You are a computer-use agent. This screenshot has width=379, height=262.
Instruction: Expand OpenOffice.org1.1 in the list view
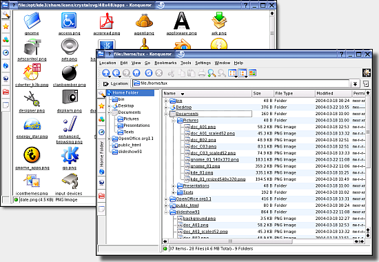pos(166,199)
